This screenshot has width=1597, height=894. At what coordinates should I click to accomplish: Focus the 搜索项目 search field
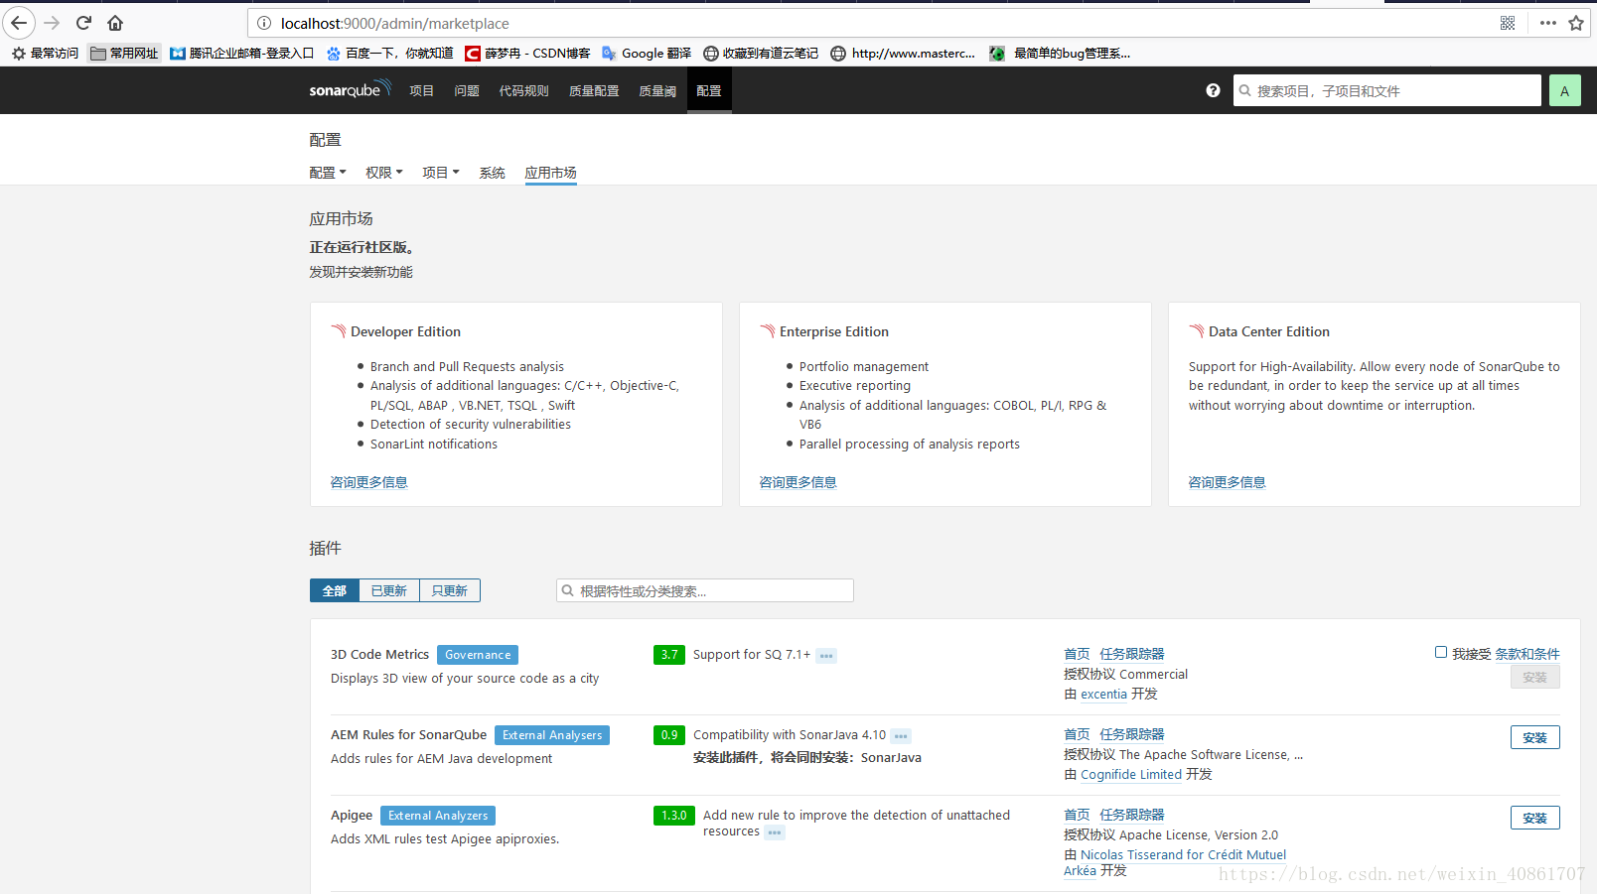click(x=1387, y=90)
